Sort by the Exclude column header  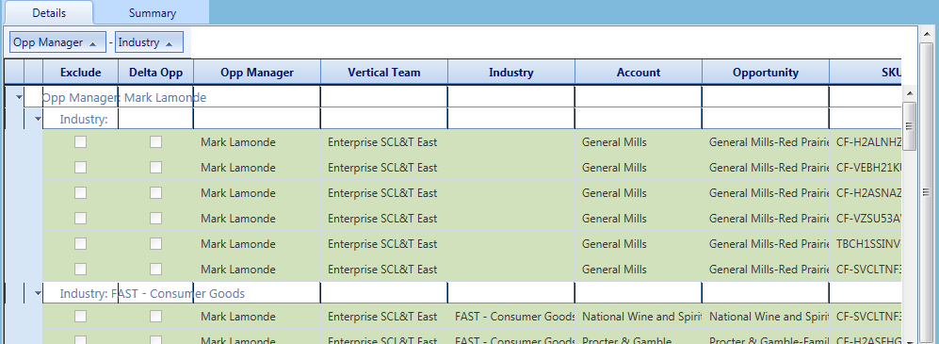pyautogui.click(x=80, y=72)
